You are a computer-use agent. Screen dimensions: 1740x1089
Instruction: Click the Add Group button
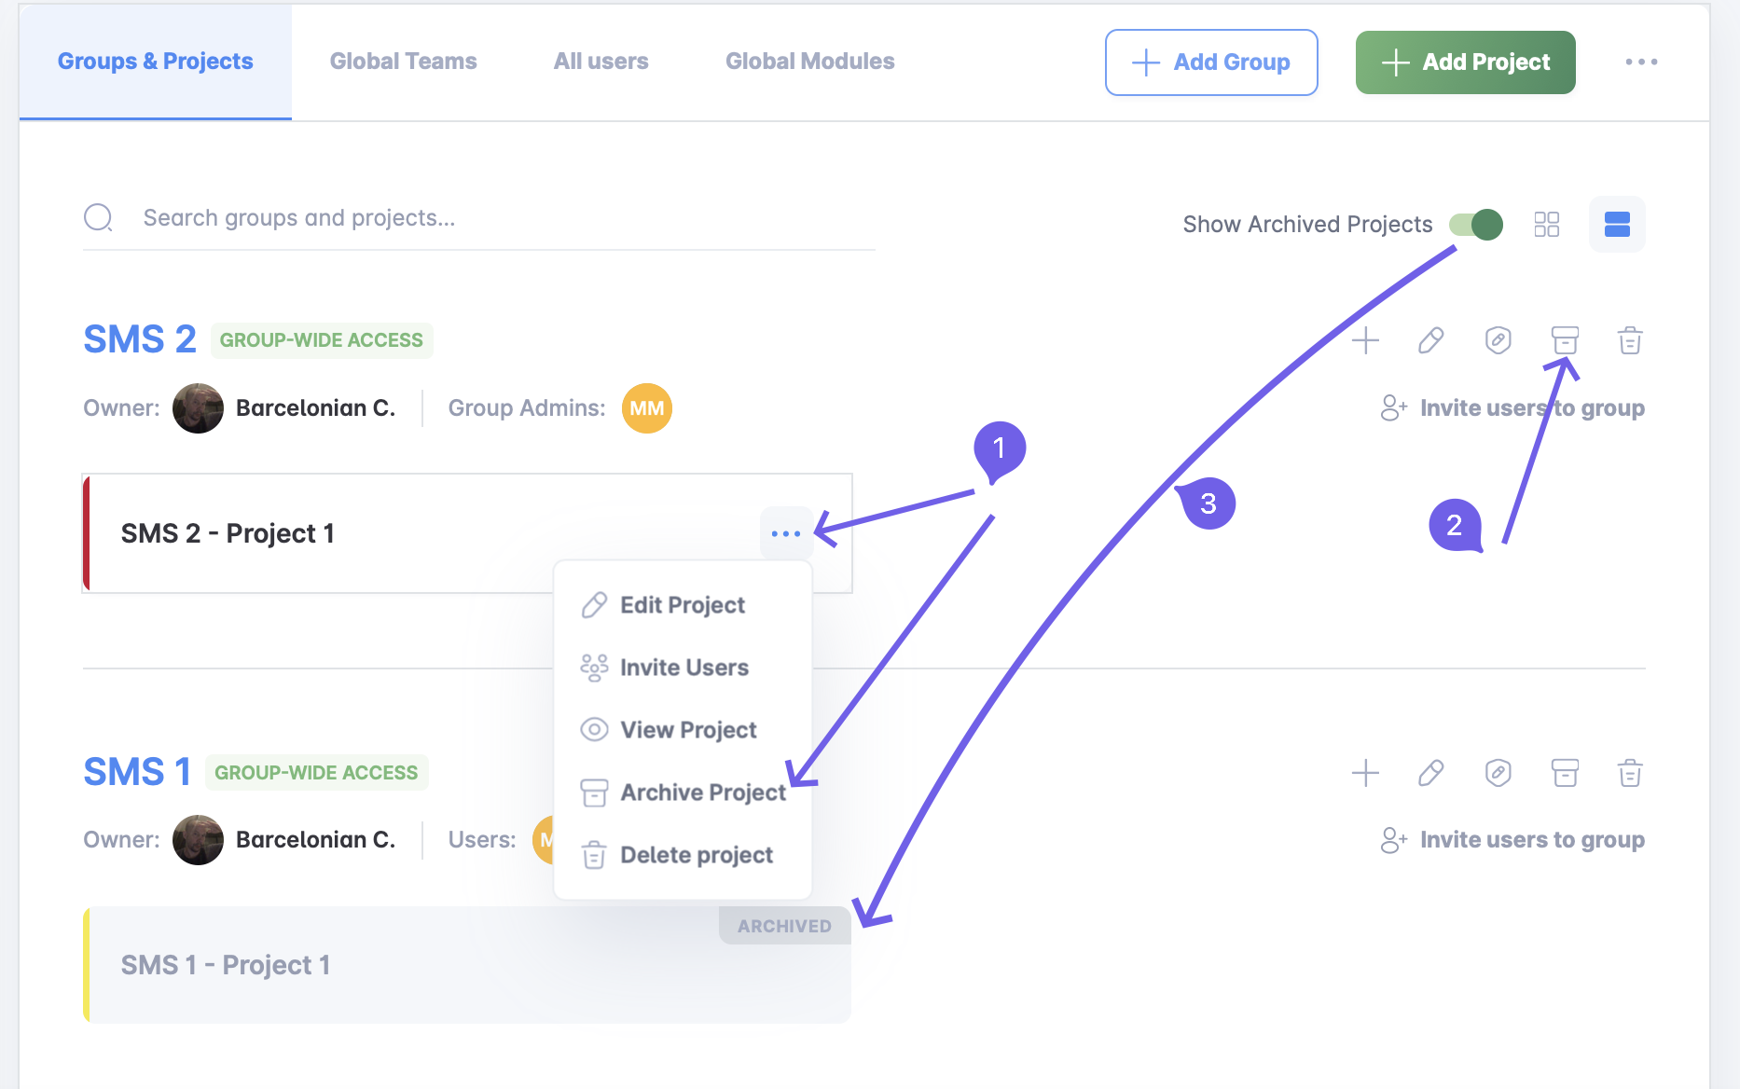pyautogui.click(x=1211, y=62)
